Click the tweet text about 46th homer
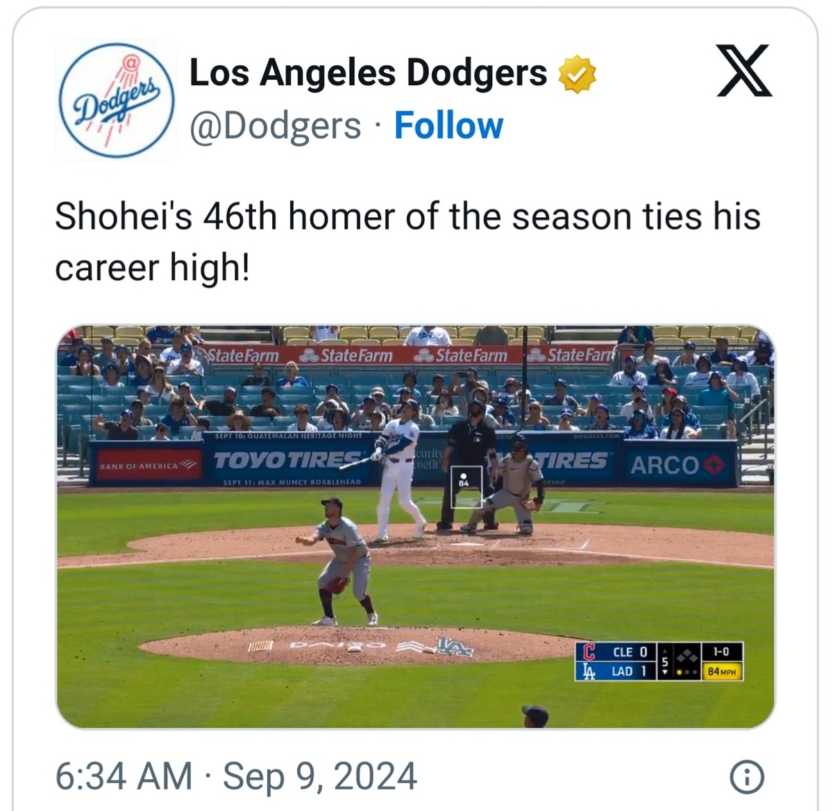The height and width of the screenshot is (811, 833). tap(407, 241)
